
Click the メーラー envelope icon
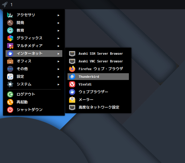(x=72, y=100)
